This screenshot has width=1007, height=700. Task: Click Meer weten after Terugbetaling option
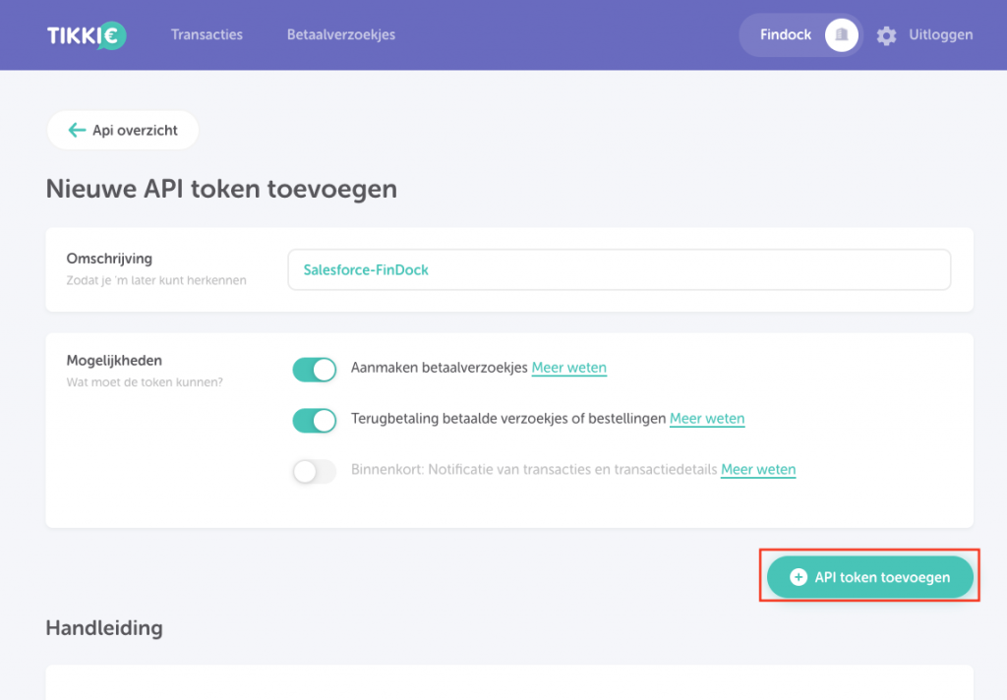coord(707,418)
